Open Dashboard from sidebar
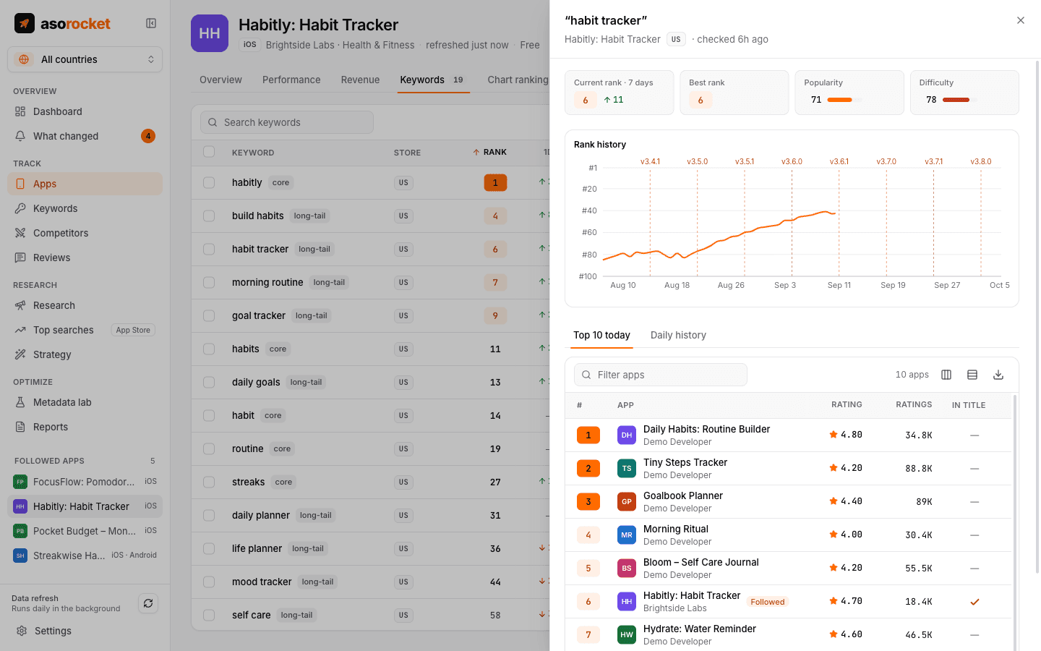Screen dimensions: 1041x651 pos(85,111)
